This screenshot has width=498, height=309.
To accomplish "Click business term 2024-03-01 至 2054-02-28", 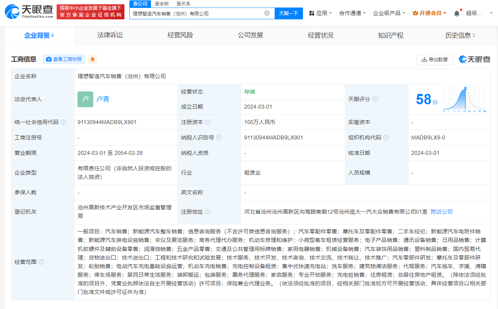I will click(110, 153).
